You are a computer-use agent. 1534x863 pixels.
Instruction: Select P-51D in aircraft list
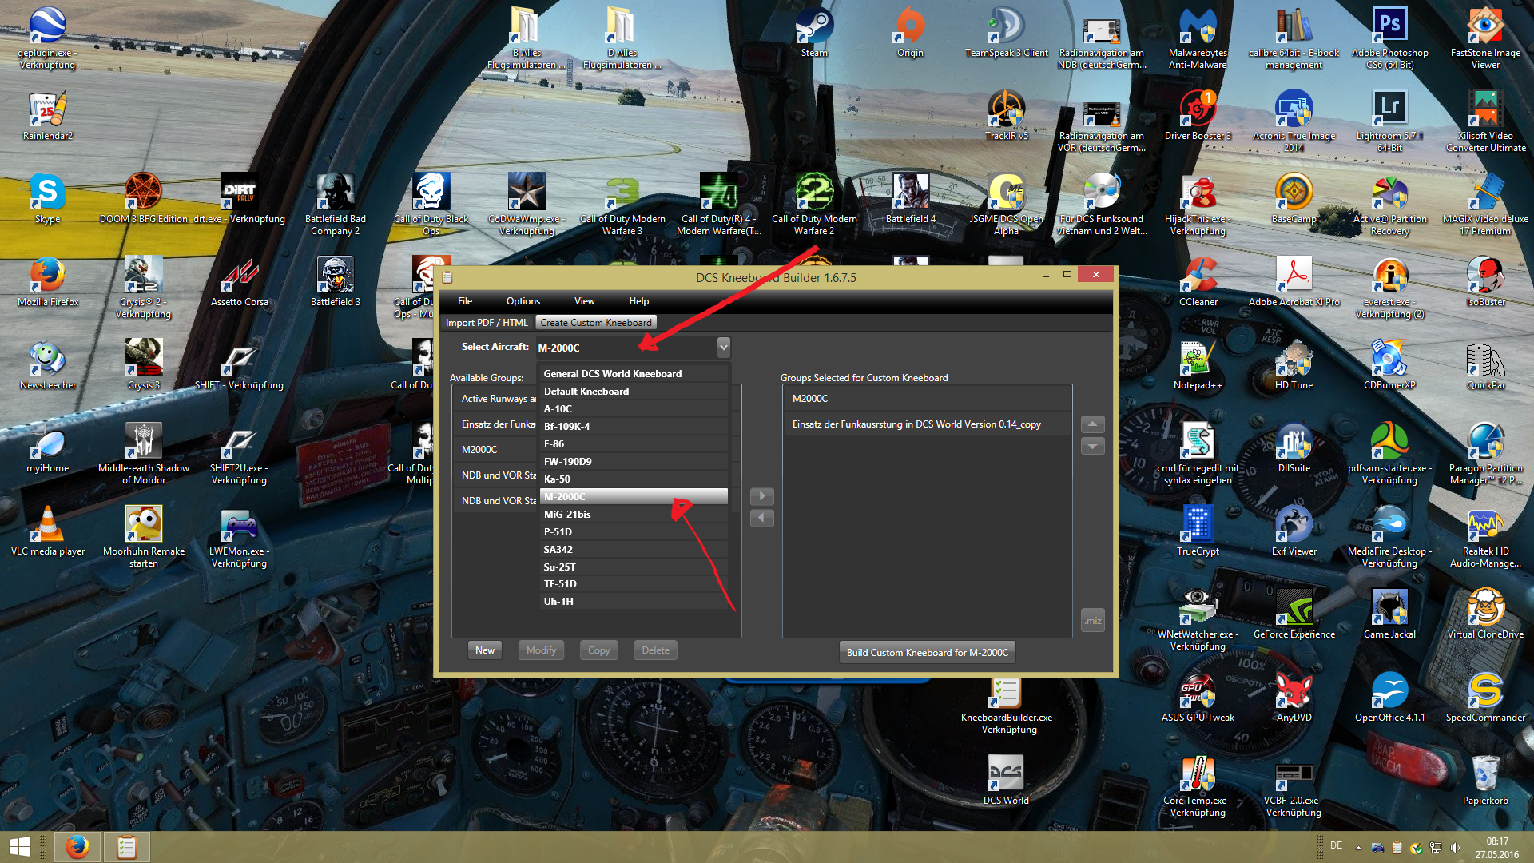(x=634, y=532)
